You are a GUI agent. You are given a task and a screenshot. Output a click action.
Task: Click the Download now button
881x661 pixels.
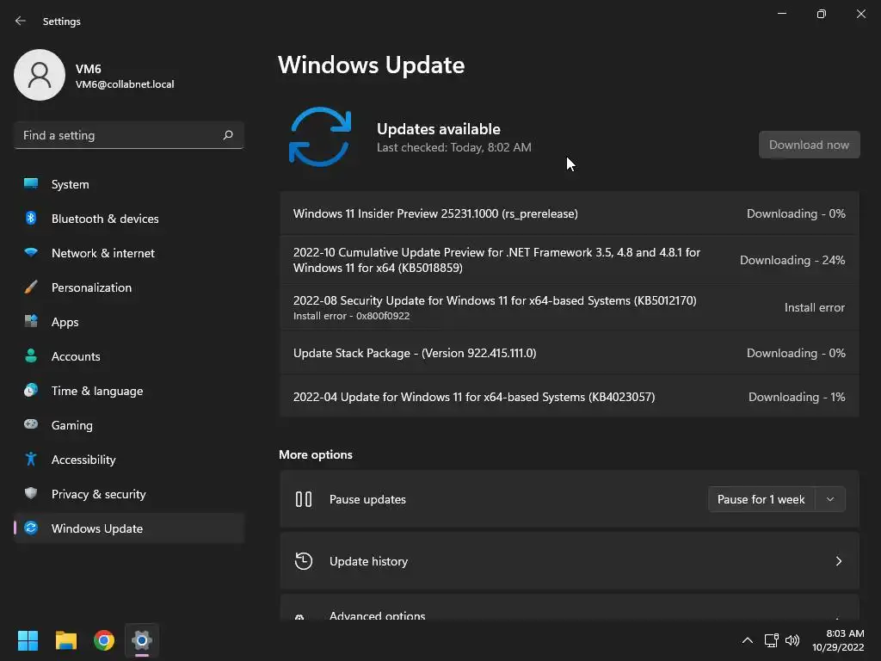(x=809, y=145)
